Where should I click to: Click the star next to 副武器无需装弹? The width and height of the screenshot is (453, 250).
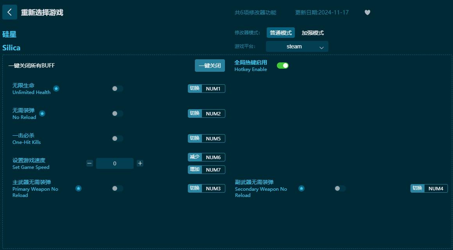(301, 188)
